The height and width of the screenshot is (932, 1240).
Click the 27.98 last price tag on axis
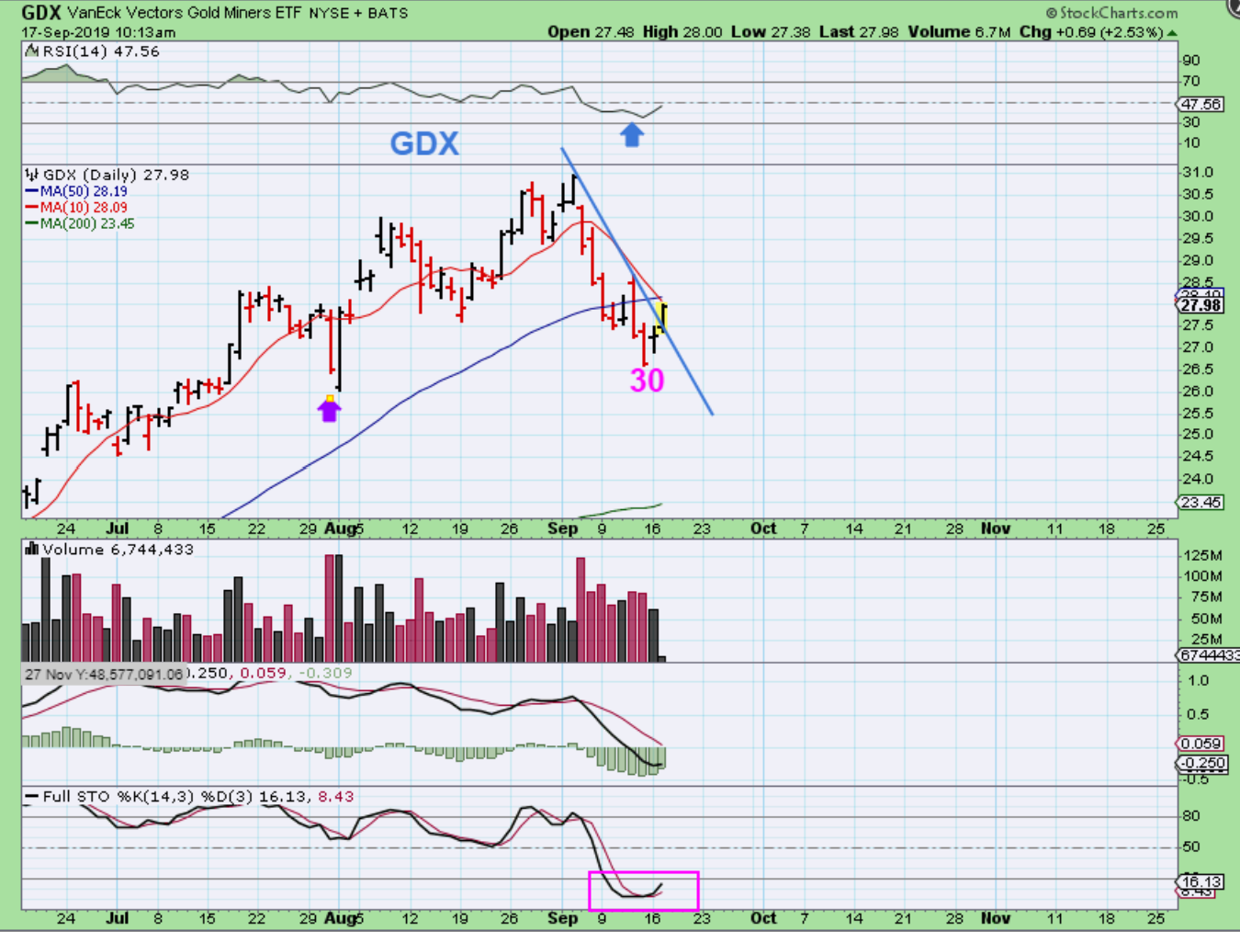tap(1201, 305)
